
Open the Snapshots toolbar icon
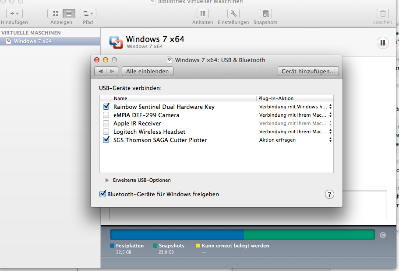(266, 14)
